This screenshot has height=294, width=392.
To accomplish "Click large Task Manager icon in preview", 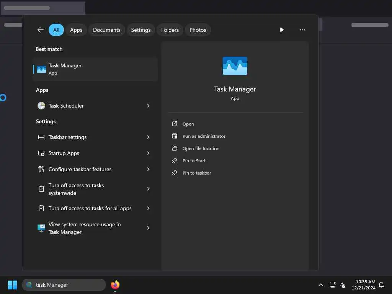I will [x=235, y=66].
